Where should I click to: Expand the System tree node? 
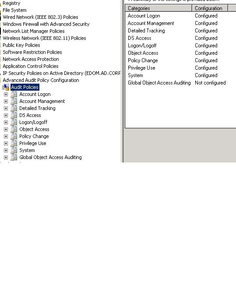[x=6, y=150]
